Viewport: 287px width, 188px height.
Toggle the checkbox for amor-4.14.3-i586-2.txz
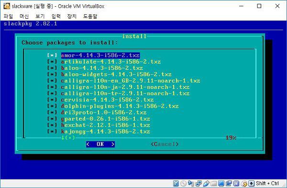coord(52,55)
